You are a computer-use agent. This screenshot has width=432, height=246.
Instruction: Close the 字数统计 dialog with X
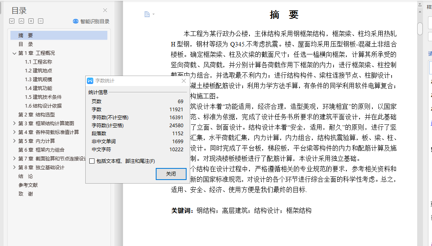(184, 81)
